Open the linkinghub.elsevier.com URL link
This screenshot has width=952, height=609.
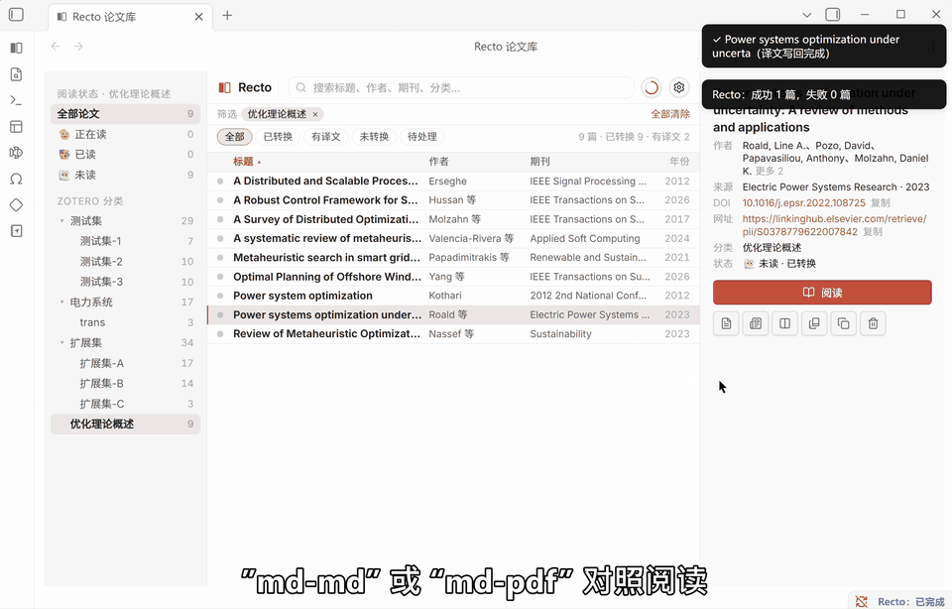click(x=834, y=225)
